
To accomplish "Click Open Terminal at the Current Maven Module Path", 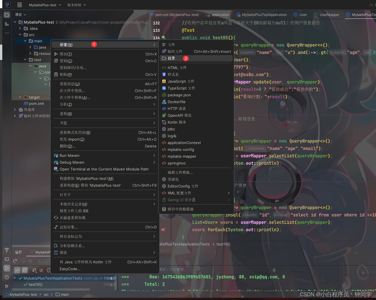I will point(104,169).
